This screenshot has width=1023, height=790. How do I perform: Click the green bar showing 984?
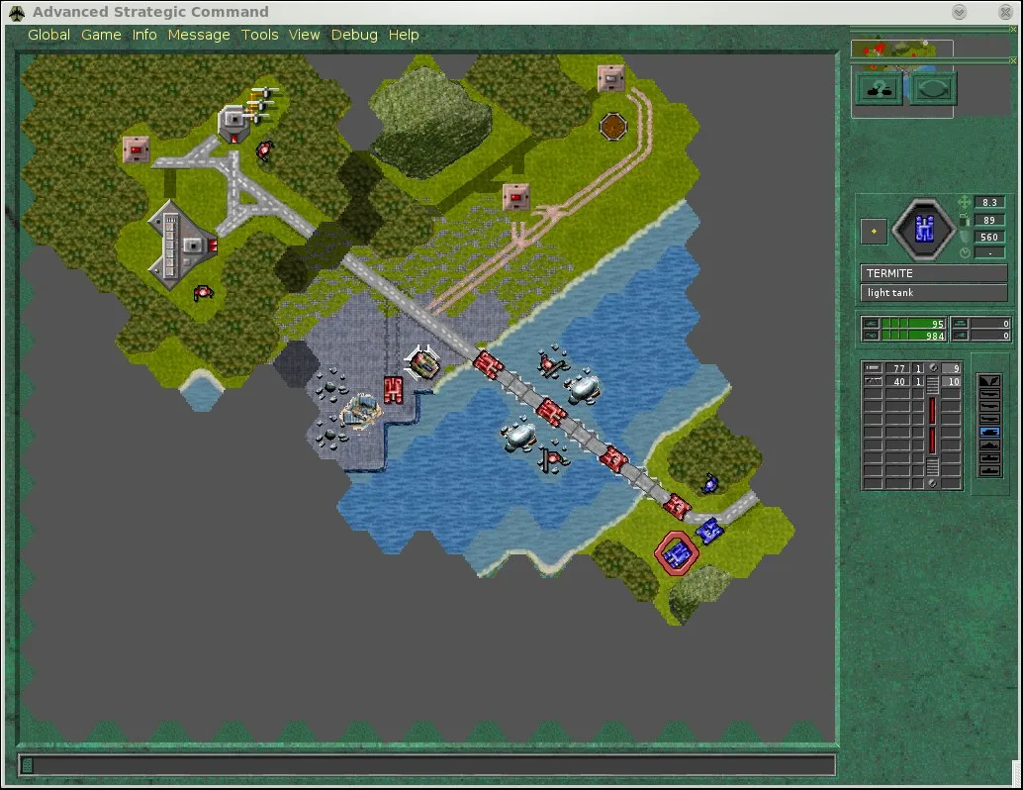point(913,335)
